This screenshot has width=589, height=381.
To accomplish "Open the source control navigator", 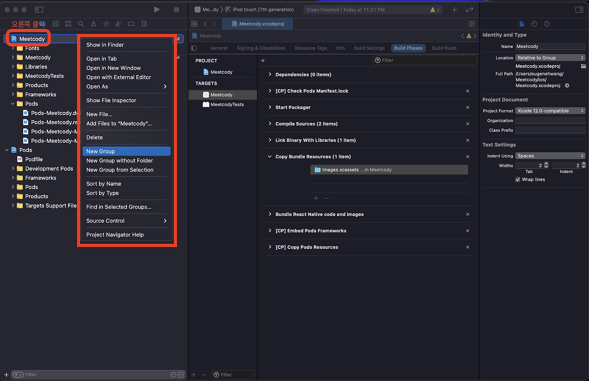I will [55, 24].
